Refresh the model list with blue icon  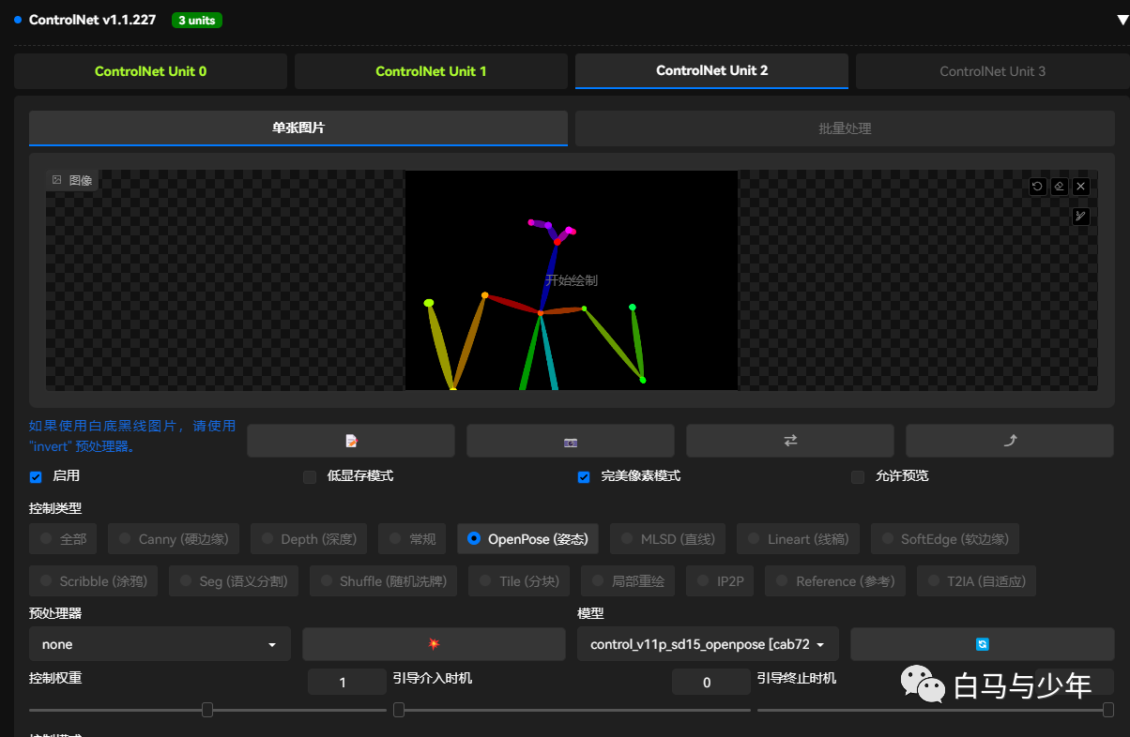tap(982, 644)
